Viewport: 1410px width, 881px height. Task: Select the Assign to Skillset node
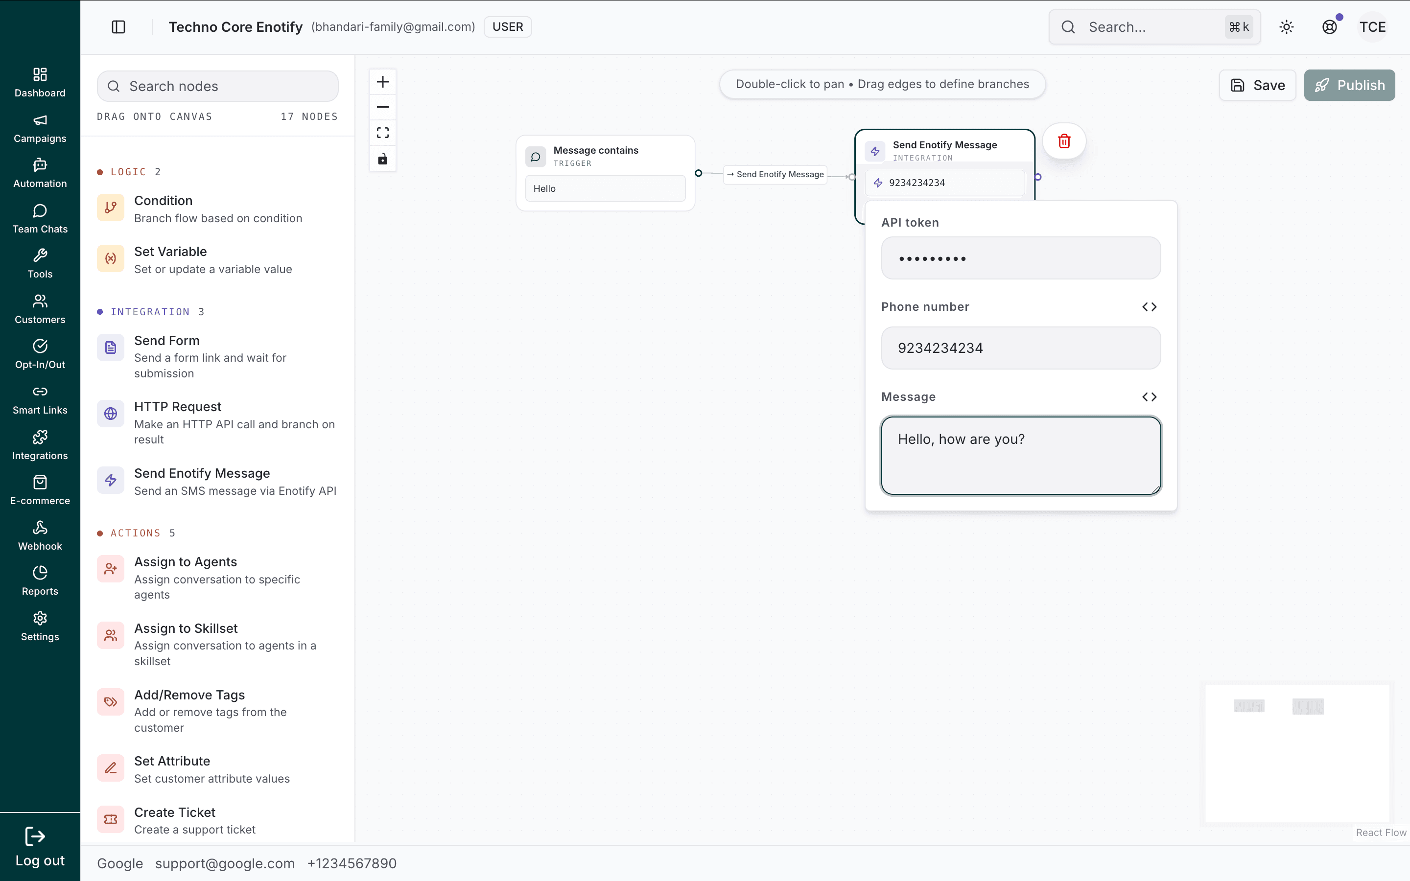point(217,645)
